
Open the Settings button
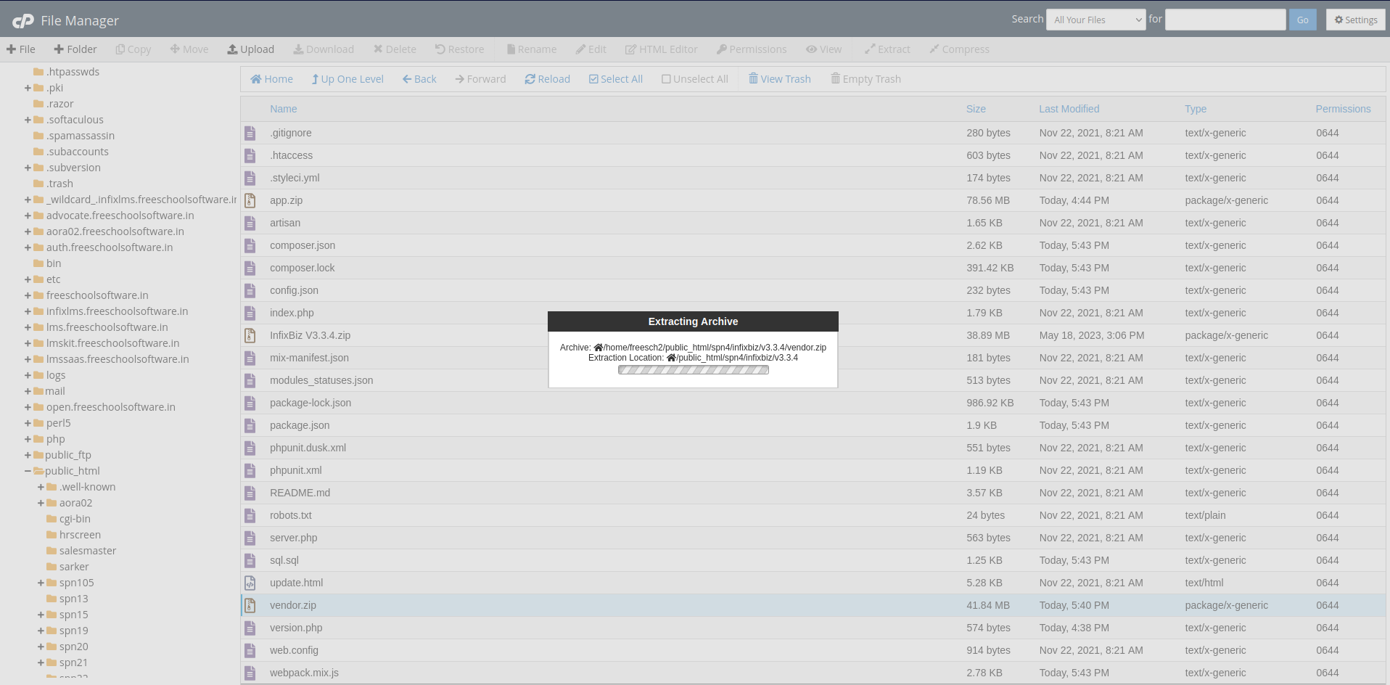click(1355, 20)
